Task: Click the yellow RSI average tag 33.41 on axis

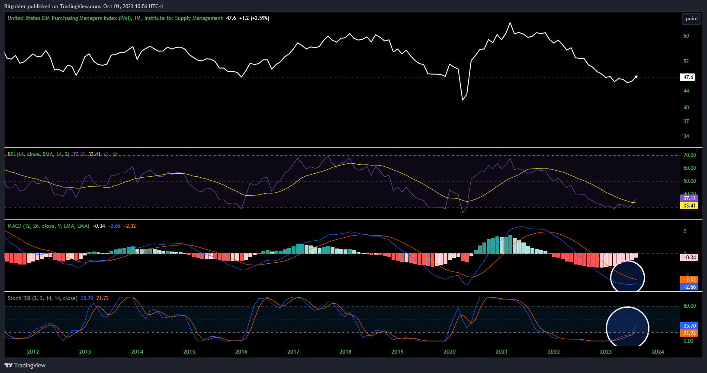Action: (x=689, y=206)
